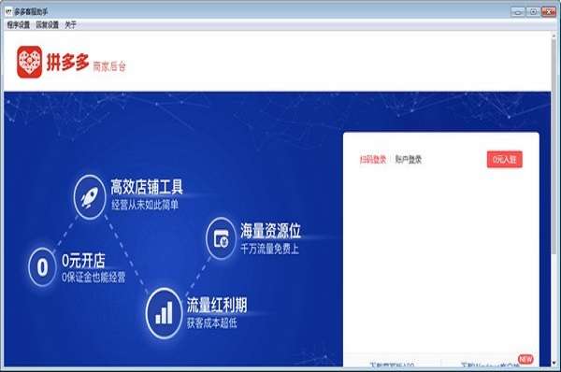
Task: Click the 海量资源位 wallet window icon
Action: click(221, 238)
